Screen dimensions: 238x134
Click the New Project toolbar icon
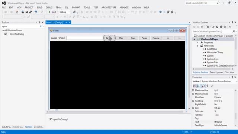click(x=17, y=12)
